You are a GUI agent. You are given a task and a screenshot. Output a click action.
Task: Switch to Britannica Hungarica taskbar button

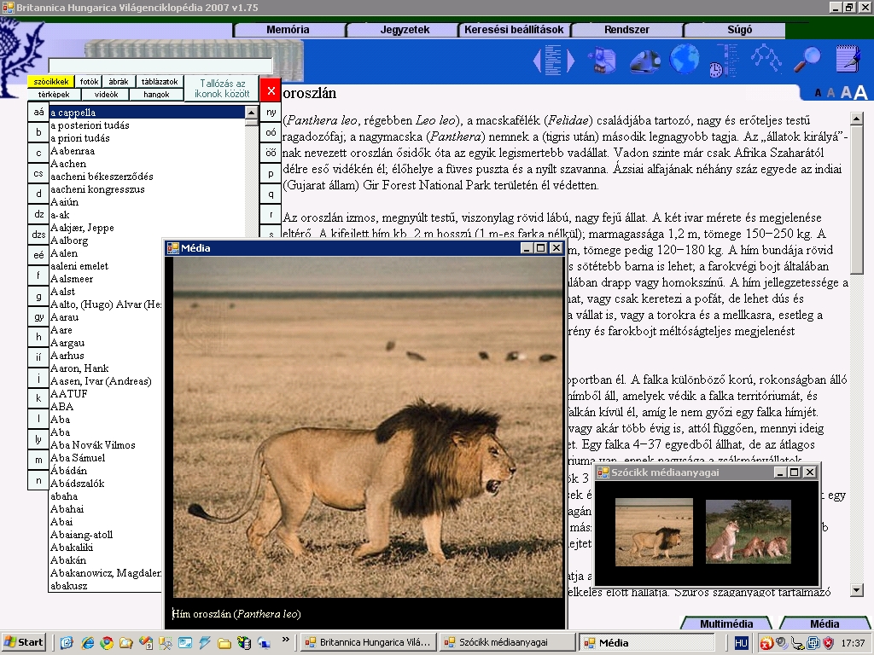click(368, 643)
